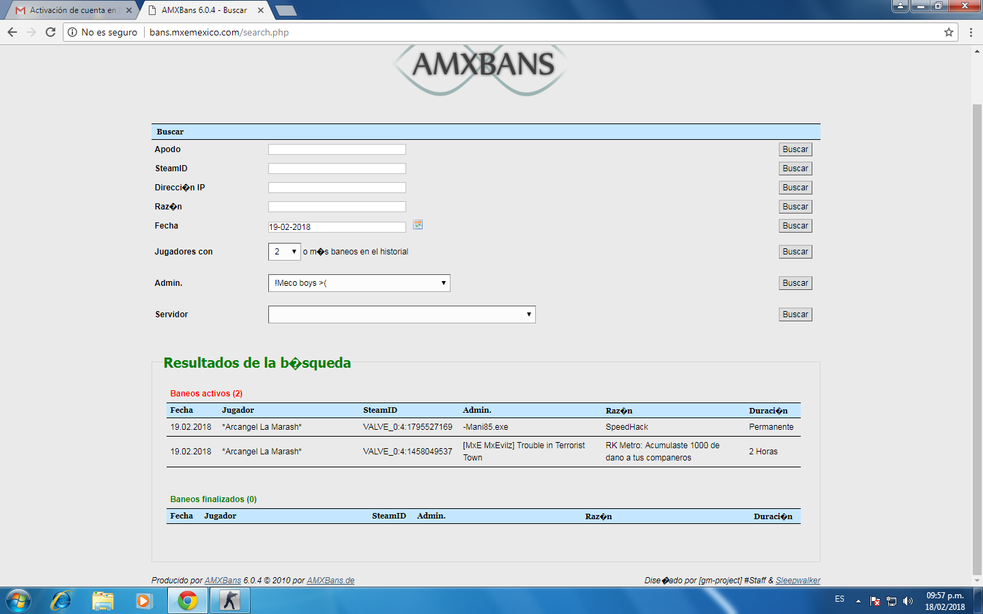Click SteamID VALVE_0:4:1458049537

(408, 452)
